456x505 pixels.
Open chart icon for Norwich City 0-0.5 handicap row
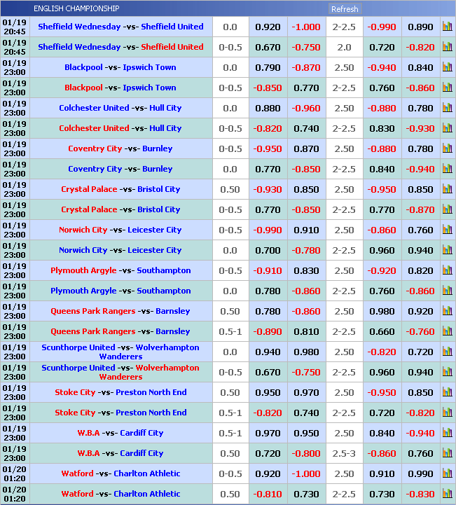(447, 230)
